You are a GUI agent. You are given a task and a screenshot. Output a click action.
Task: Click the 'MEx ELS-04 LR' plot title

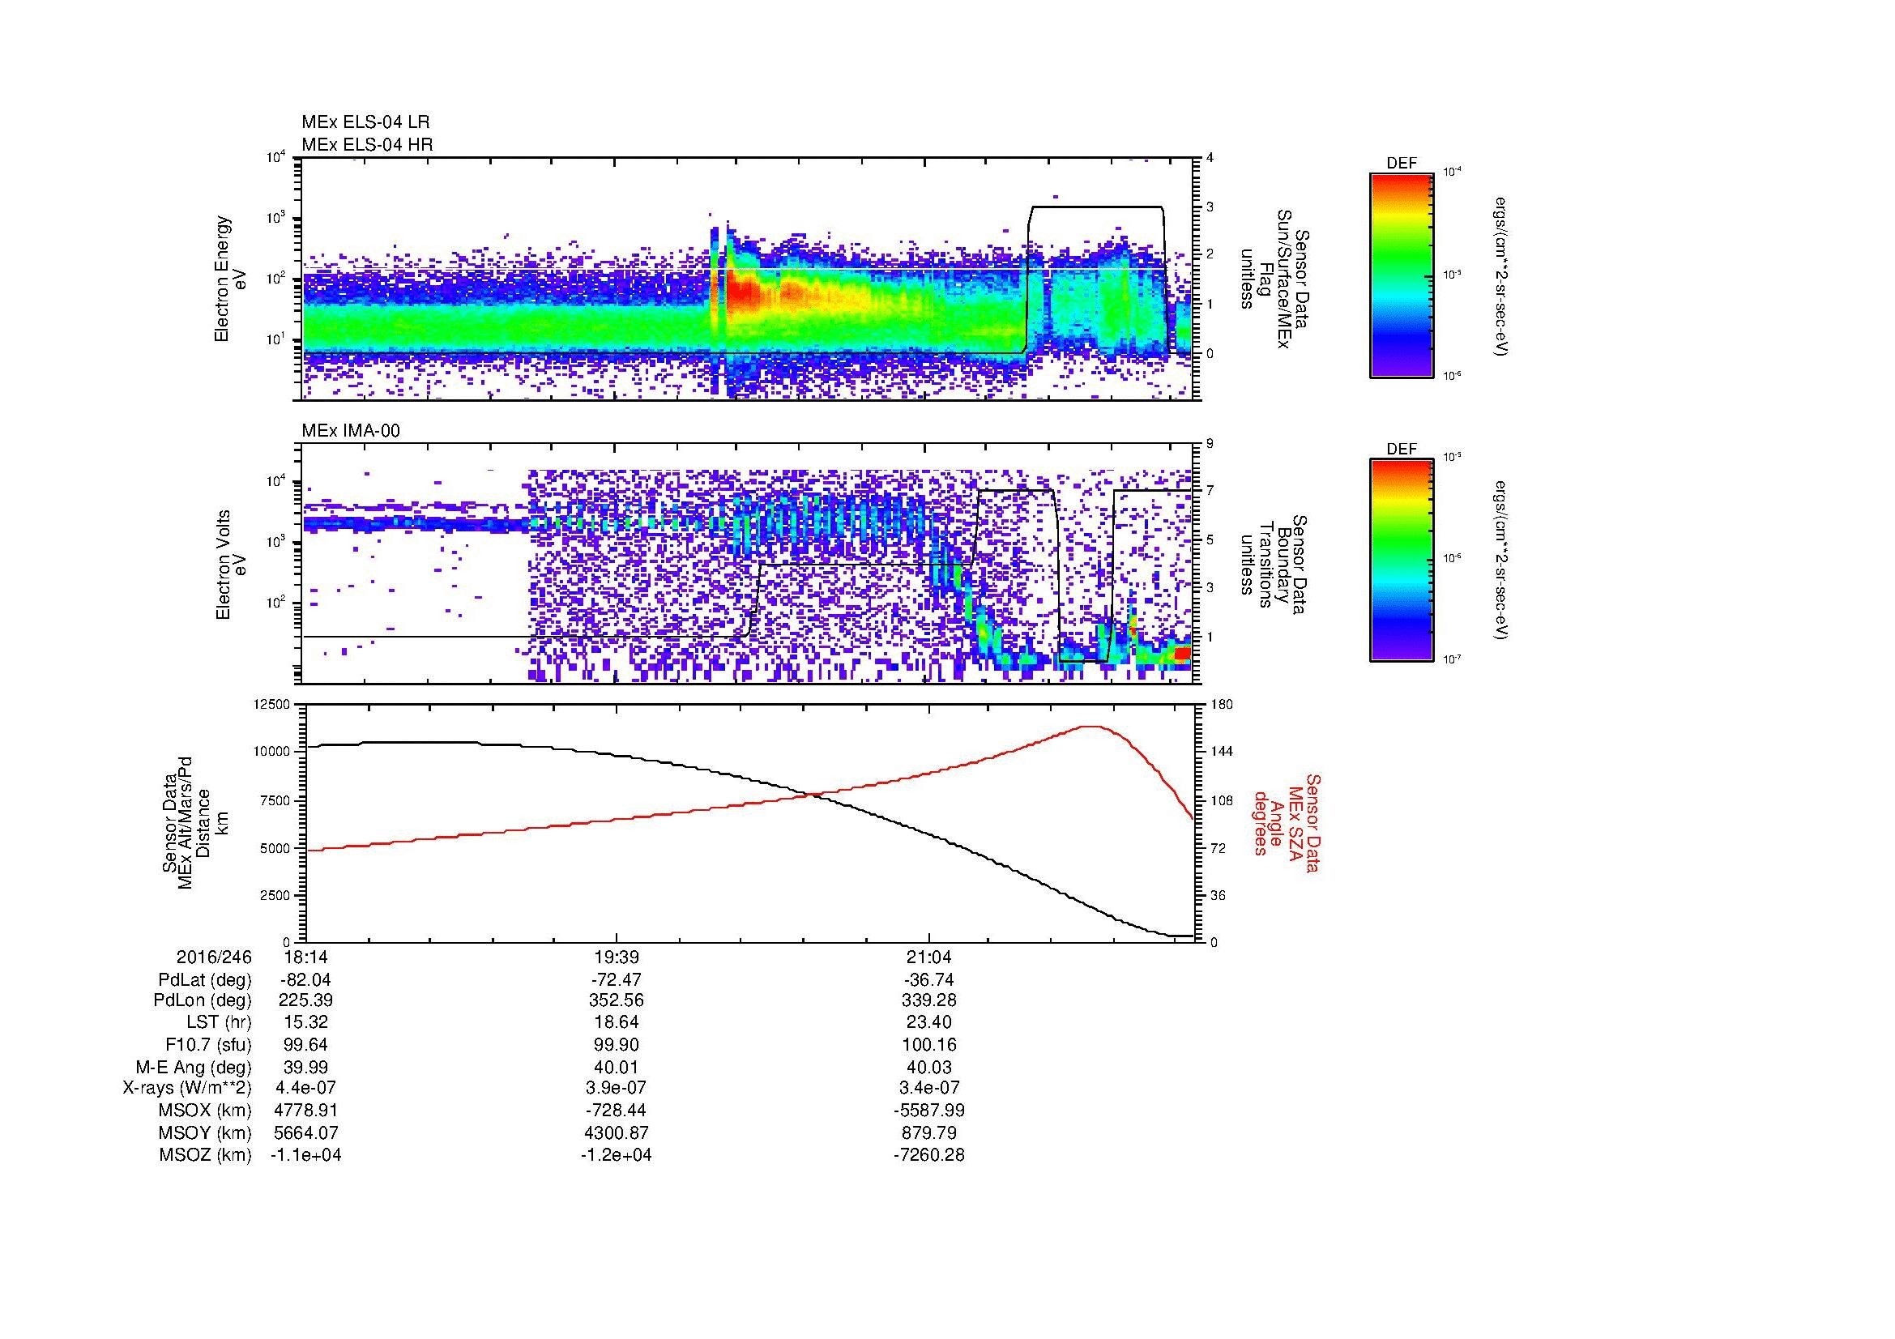[365, 122]
